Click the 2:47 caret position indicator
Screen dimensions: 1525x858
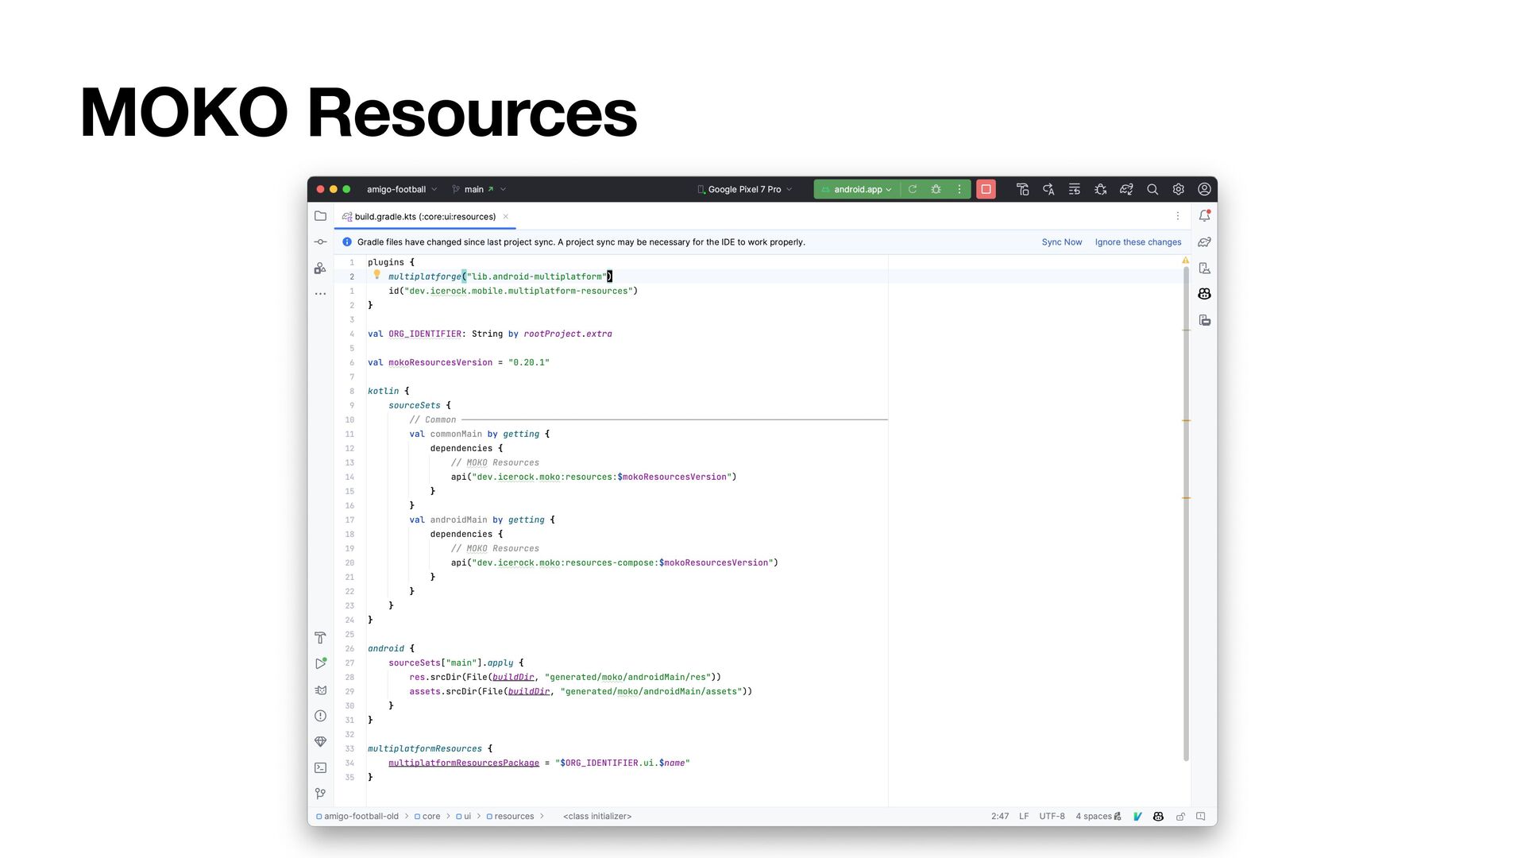point(1000,816)
